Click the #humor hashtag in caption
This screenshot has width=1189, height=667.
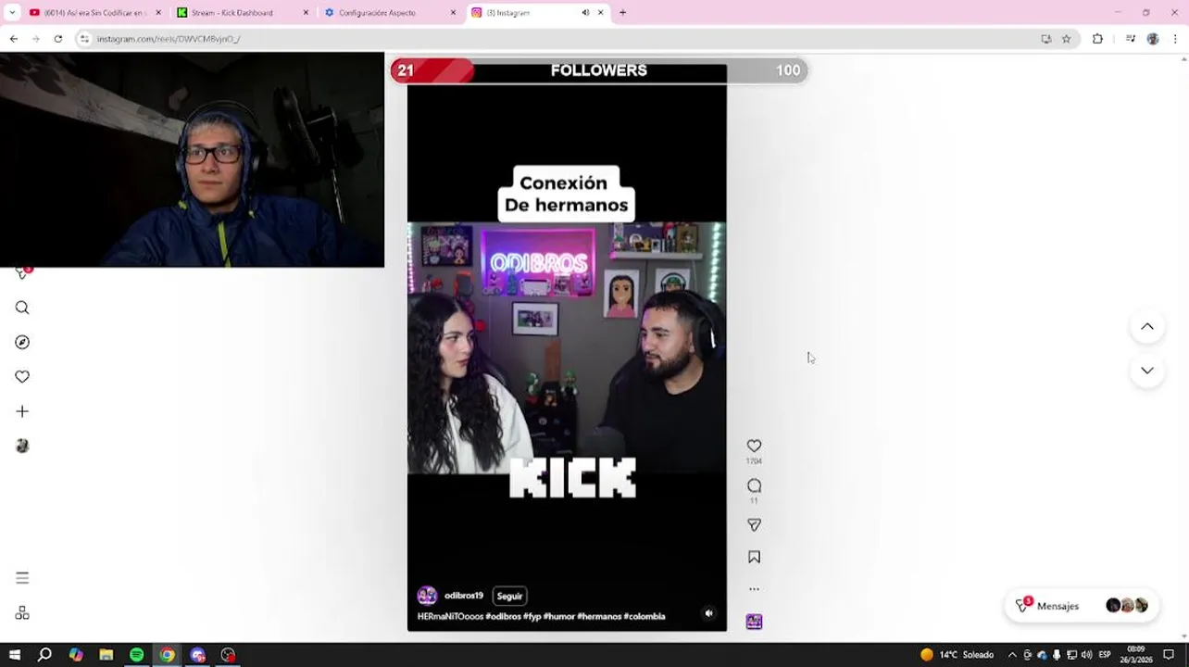(558, 616)
